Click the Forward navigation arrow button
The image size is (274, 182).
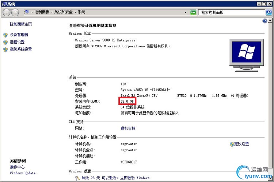coord(15,12)
